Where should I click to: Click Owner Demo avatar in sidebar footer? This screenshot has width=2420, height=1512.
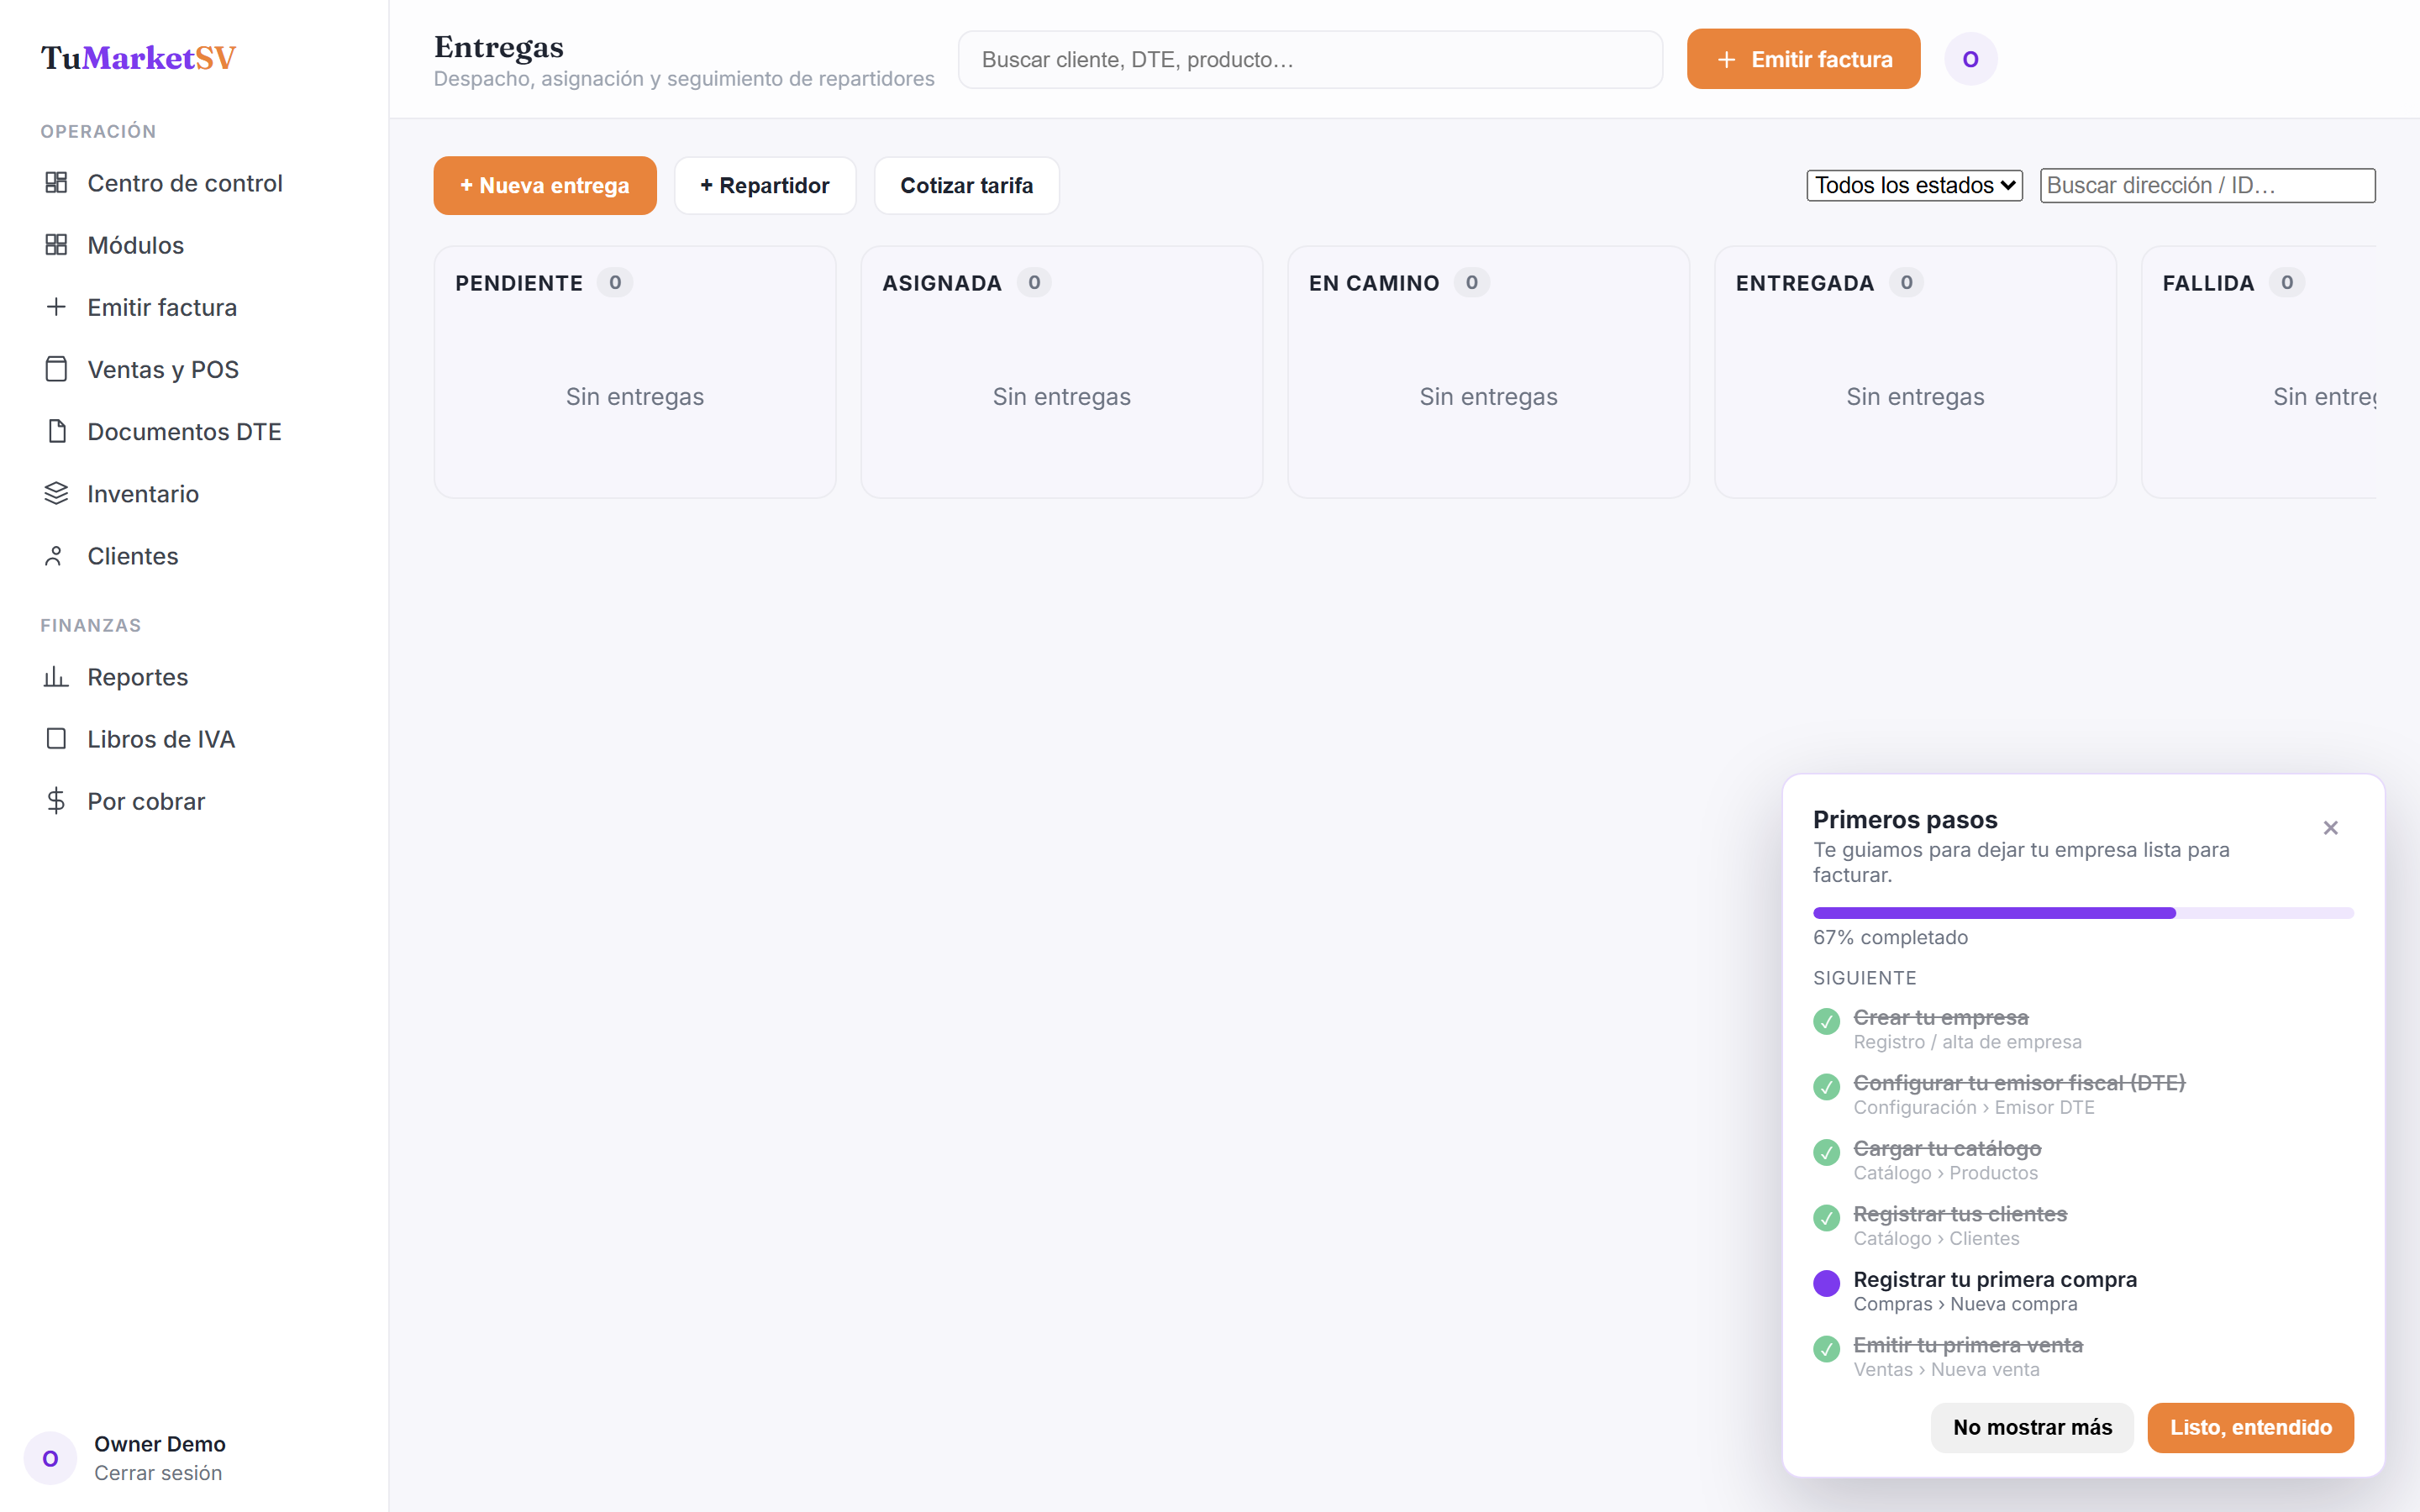click(50, 1458)
